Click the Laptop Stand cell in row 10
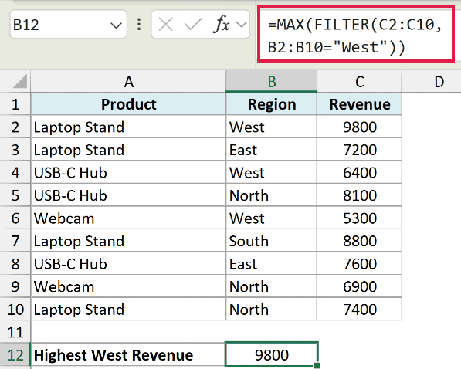 pos(128,309)
